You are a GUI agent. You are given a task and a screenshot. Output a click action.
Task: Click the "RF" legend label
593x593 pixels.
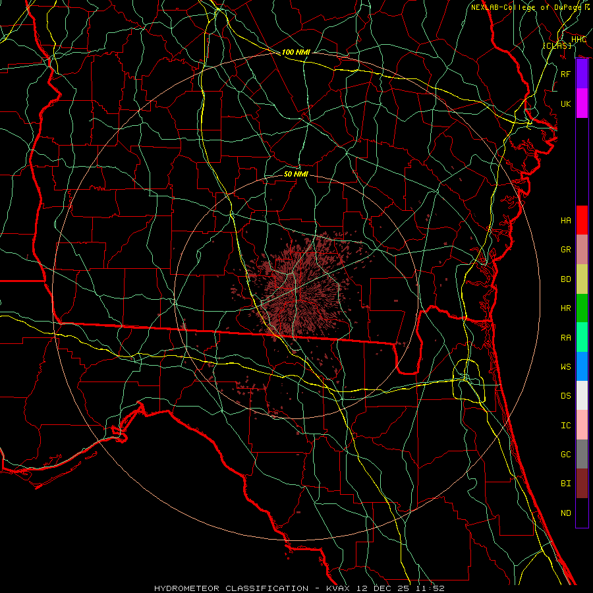[x=565, y=74]
